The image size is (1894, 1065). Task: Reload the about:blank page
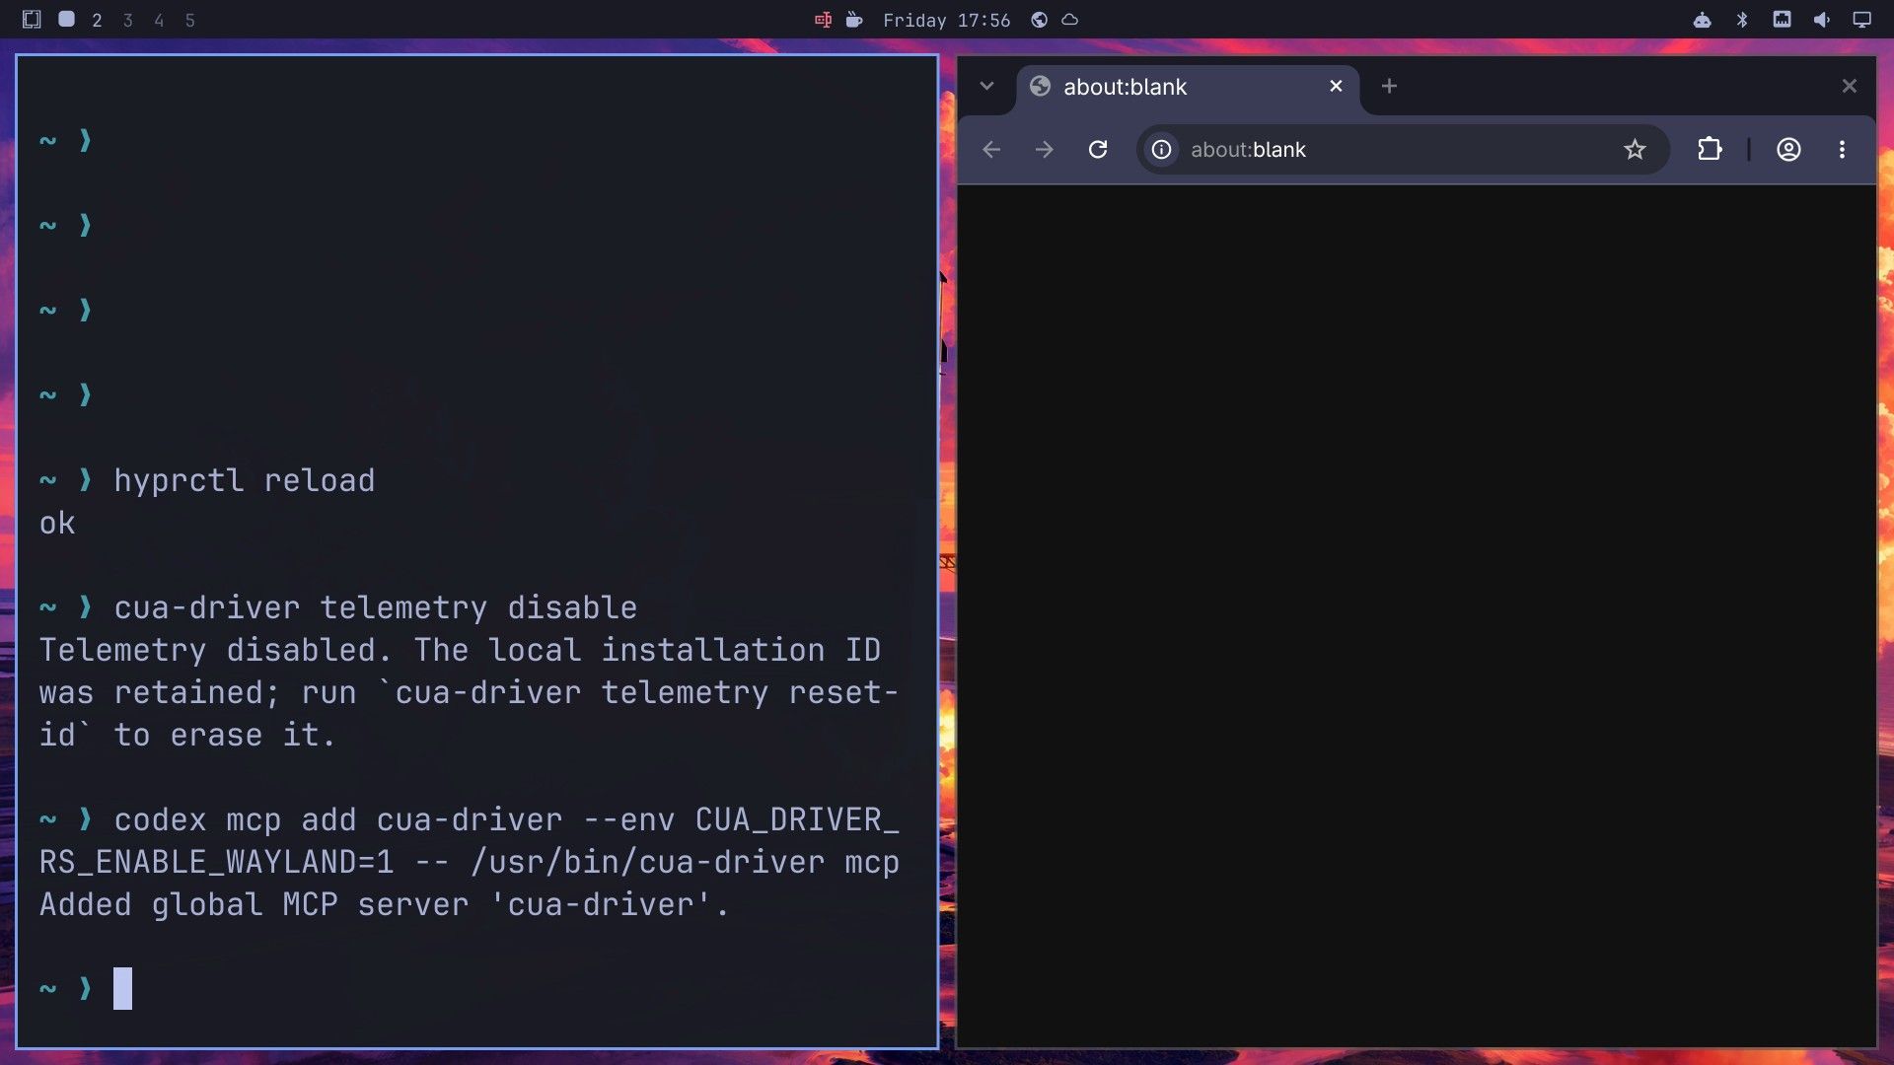tap(1098, 149)
